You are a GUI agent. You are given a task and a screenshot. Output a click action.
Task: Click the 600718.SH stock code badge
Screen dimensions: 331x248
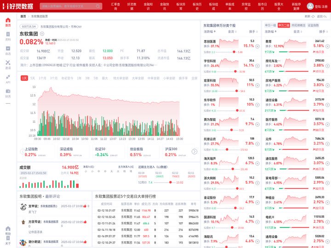[29, 27]
